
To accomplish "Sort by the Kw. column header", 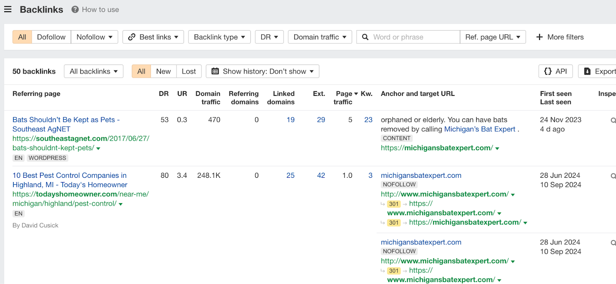I will pos(367,94).
